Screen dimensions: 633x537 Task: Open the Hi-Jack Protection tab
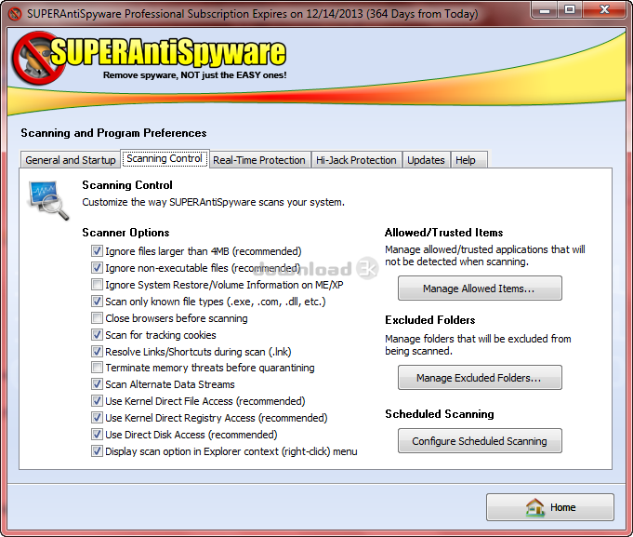point(356,160)
